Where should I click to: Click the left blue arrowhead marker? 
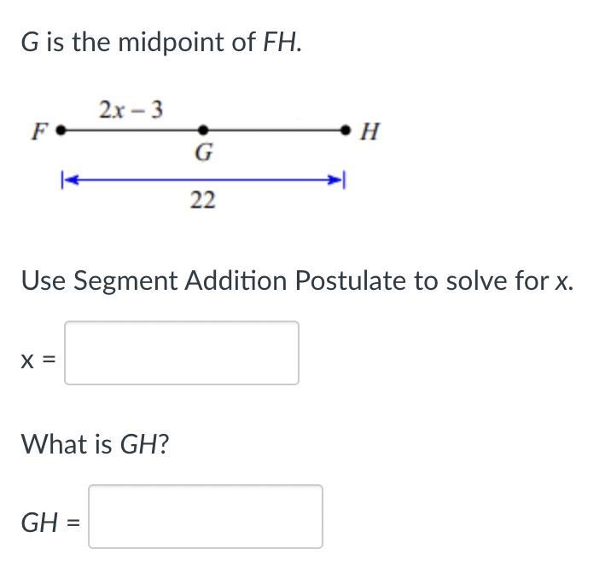coord(70,180)
